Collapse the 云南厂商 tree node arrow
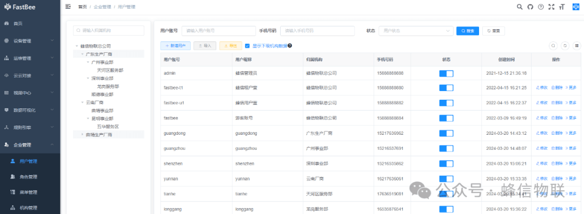 [82, 102]
